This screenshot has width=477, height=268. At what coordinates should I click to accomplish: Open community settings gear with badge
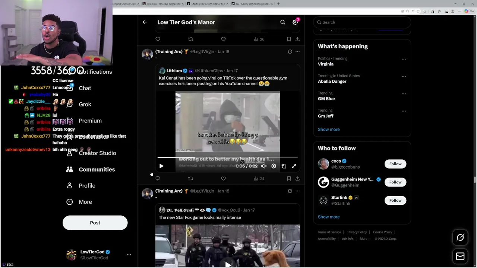pos(295,22)
